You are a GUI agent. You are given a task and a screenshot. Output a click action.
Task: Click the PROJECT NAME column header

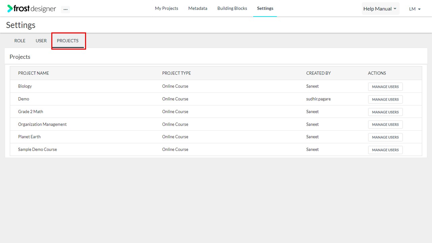(x=33, y=73)
